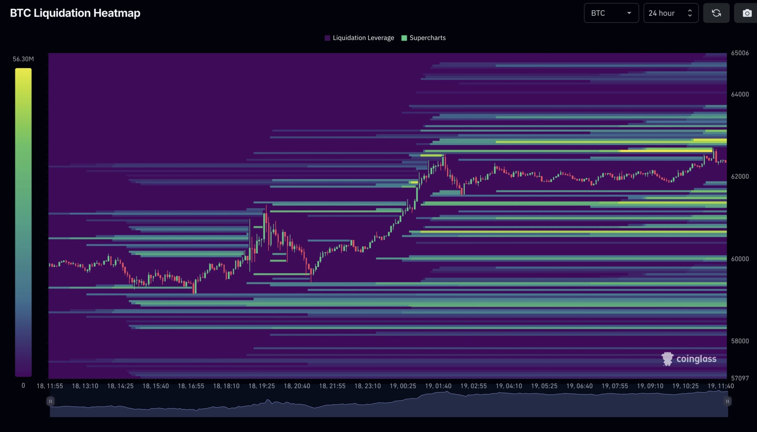Click the 18, 19:25 time axis label
The height and width of the screenshot is (432, 757).
pos(261,386)
